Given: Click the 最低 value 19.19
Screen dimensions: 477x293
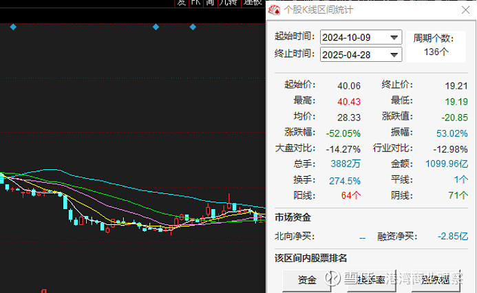Looking at the screenshot, I should click(456, 102).
